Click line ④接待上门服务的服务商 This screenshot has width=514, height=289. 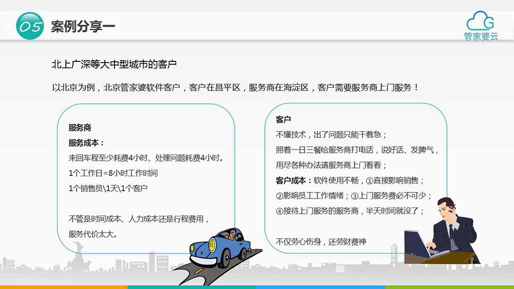(x=350, y=211)
